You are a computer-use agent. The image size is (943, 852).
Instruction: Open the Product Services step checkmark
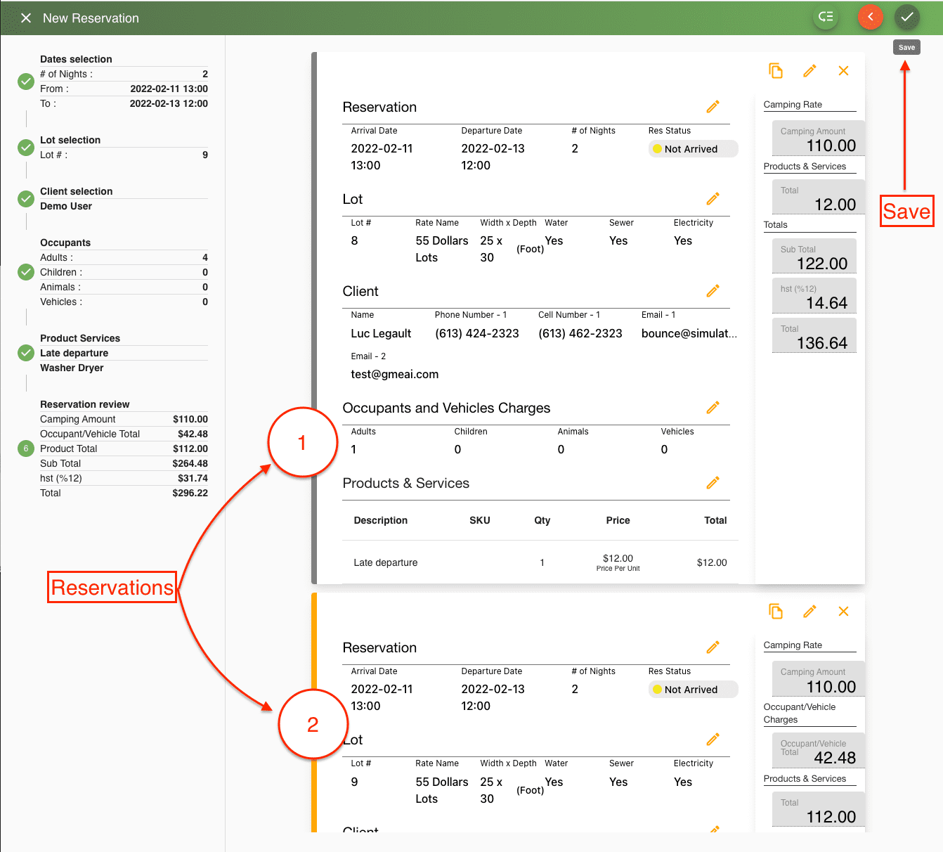point(26,353)
